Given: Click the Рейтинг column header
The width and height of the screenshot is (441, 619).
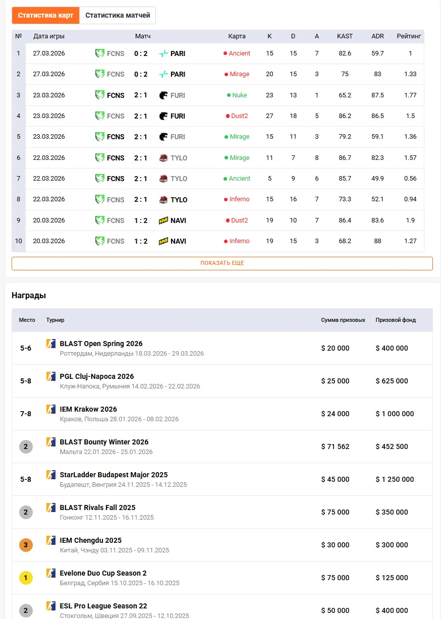Looking at the screenshot, I should coord(410,36).
